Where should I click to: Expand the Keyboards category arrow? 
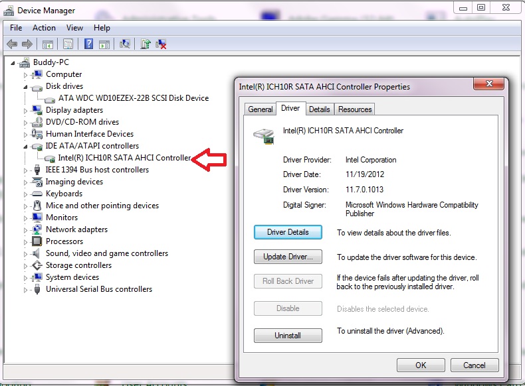[x=25, y=194]
